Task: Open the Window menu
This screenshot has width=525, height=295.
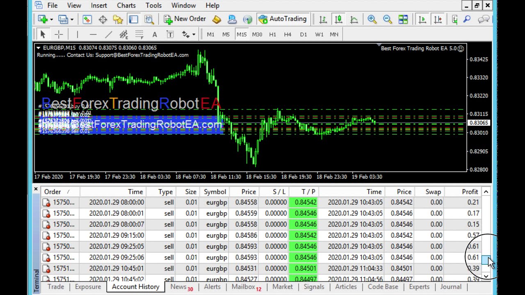Action: coord(183,5)
